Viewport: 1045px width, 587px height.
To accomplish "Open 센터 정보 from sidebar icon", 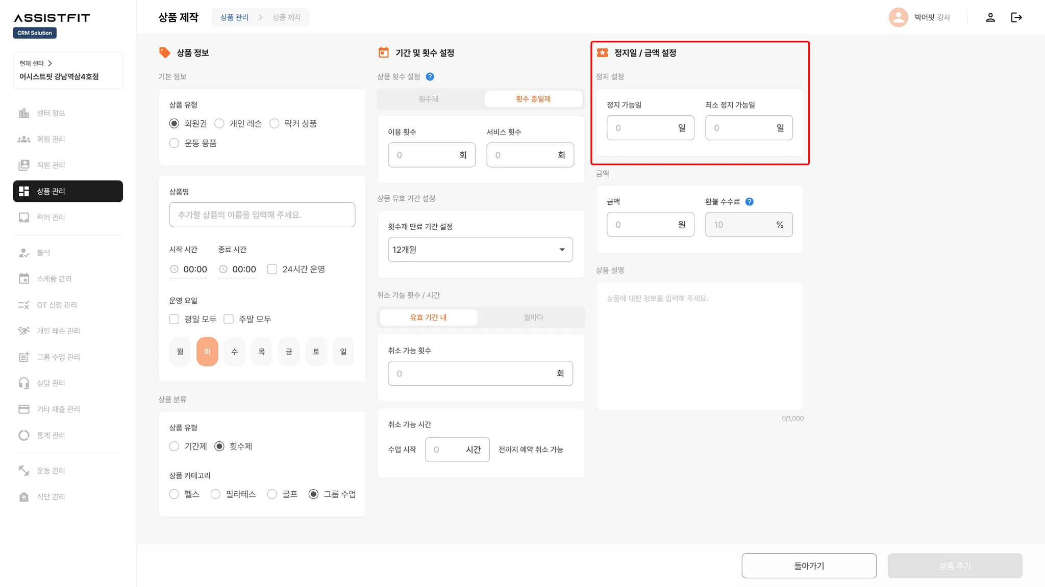I will 24,113.
